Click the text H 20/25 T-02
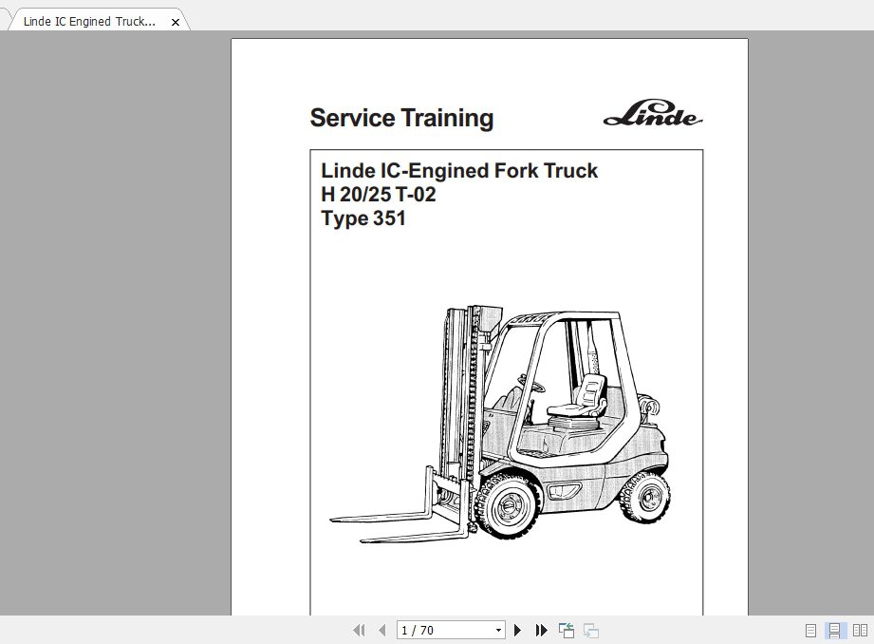The height and width of the screenshot is (644, 874). tap(379, 194)
